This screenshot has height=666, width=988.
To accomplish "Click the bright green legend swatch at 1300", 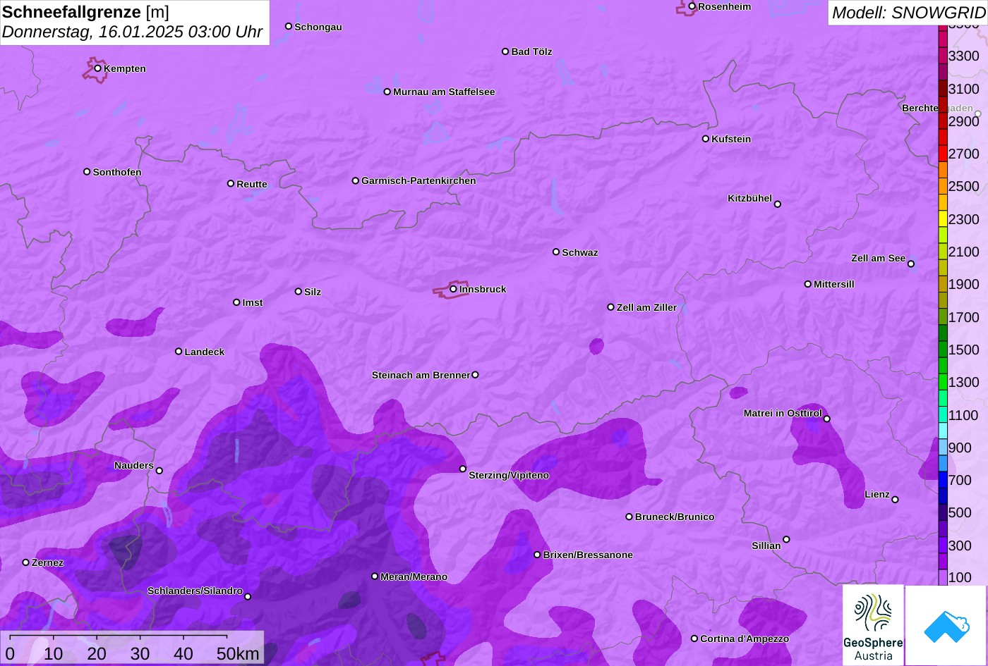I will pos(943,382).
